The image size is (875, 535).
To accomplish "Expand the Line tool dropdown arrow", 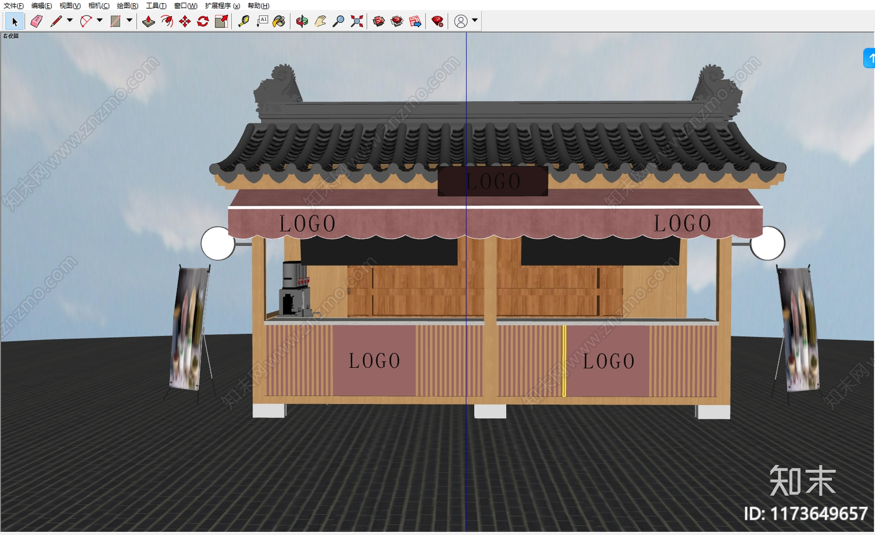I will click(x=70, y=21).
